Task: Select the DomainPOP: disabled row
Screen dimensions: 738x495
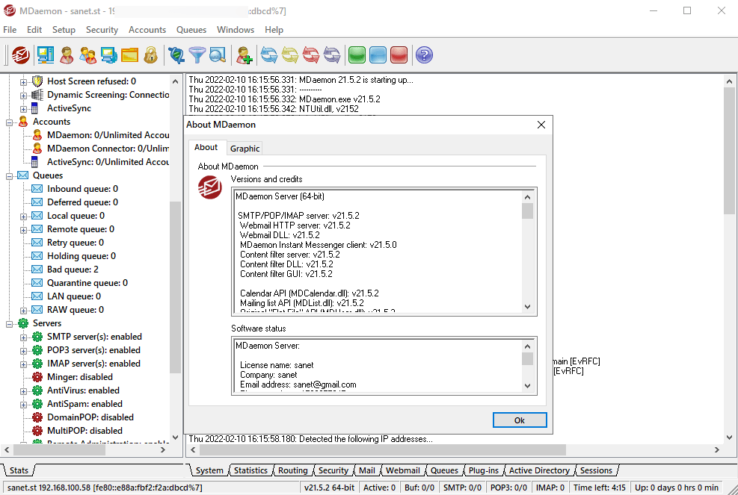Action: pyautogui.click(x=90, y=417)
